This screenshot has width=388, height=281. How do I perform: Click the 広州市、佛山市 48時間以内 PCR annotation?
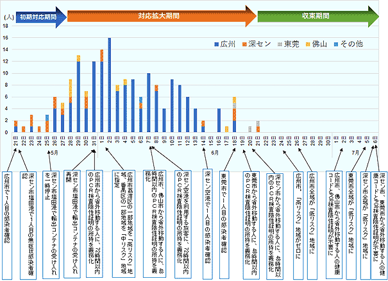tap(155, 224)
